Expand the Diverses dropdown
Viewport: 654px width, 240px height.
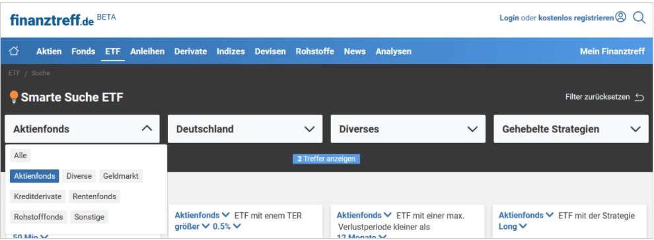coord(408,129)
